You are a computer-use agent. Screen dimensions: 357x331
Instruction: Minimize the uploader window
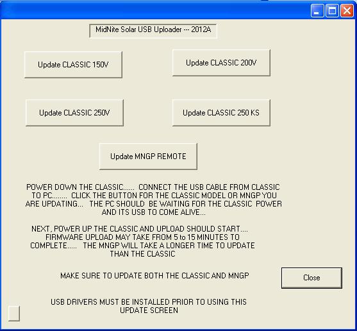(317, 10)
